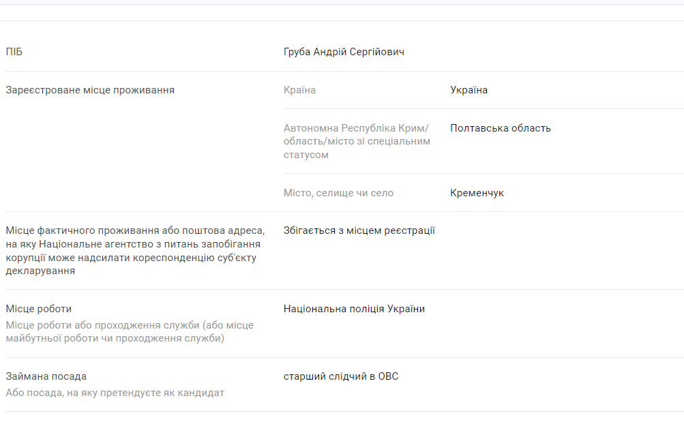This screenshot has height=422, width=684.
Task: Click the Україна country value
Action: tap(469, 90)
